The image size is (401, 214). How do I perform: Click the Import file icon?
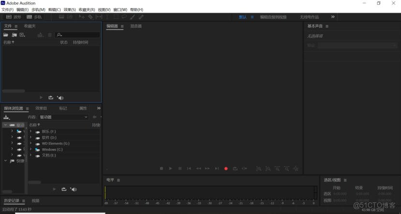(15, 35)
